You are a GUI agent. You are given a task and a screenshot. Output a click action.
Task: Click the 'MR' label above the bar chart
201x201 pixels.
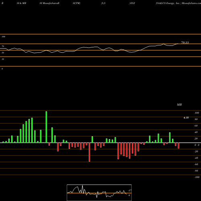coord(179,105)
